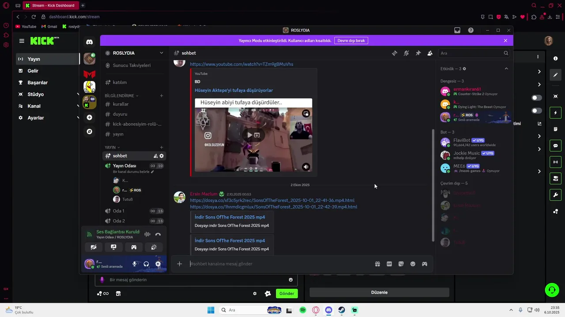Search in Discord Ara field

coord(474,53)
